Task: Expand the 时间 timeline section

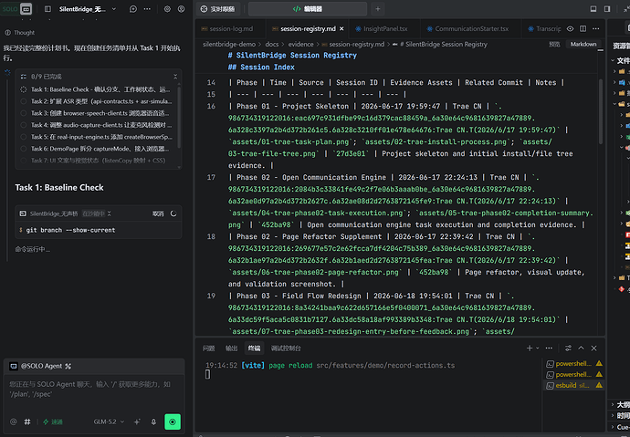Action: [620, 416]
